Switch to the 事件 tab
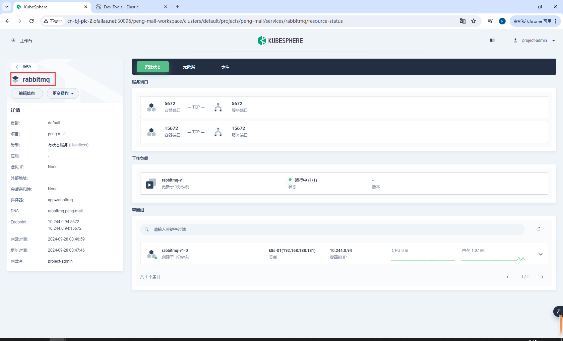 [x=225, y=67]
